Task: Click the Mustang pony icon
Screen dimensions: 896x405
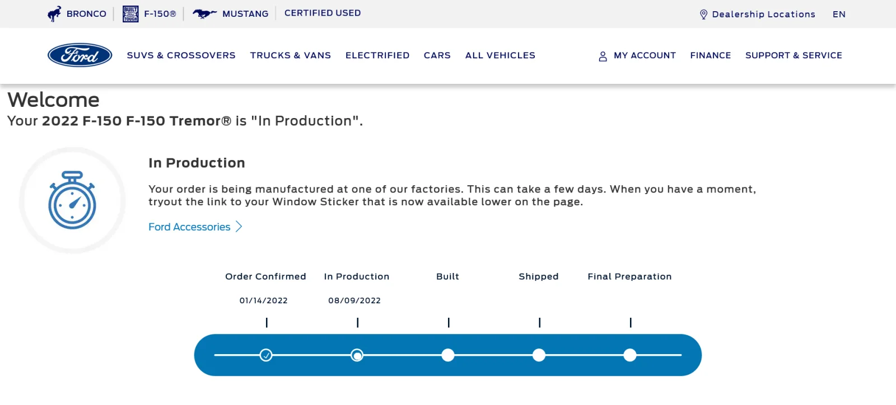Action: coord(204,14)
